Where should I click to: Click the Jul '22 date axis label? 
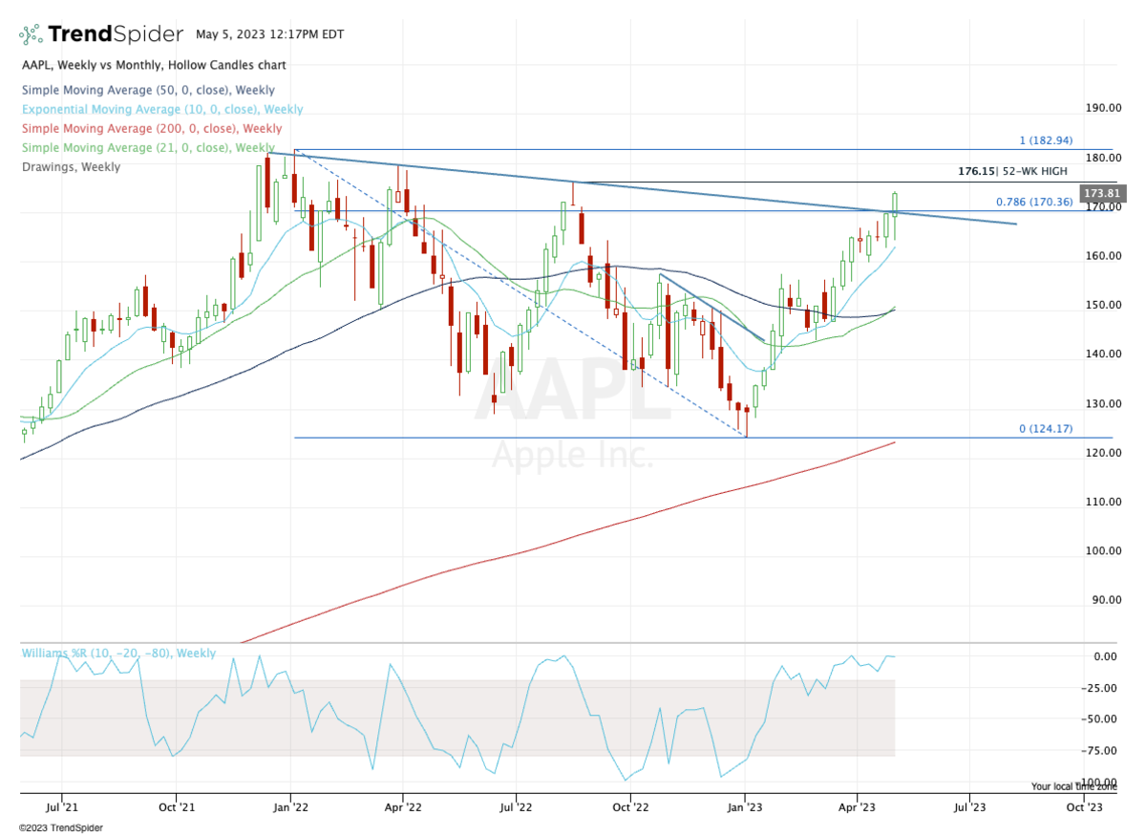(x=517, y=806)
